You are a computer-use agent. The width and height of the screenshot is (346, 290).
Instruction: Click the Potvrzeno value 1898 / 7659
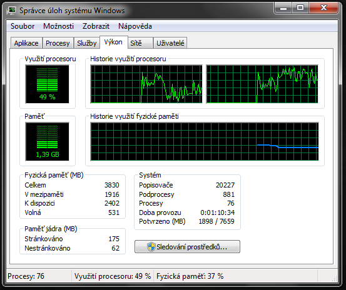216,221
